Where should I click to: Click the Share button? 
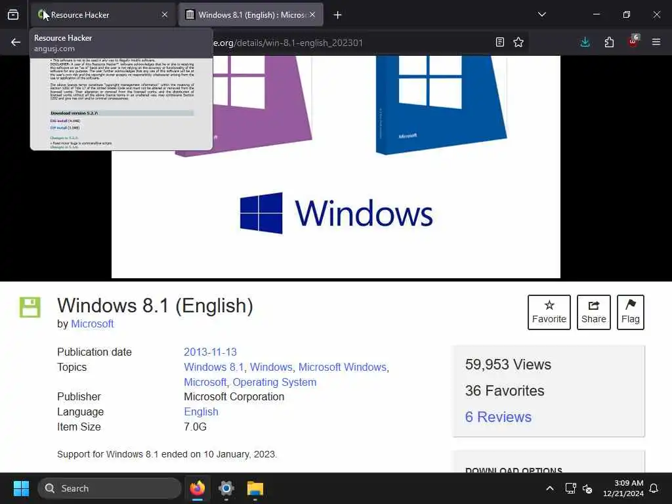593,312
